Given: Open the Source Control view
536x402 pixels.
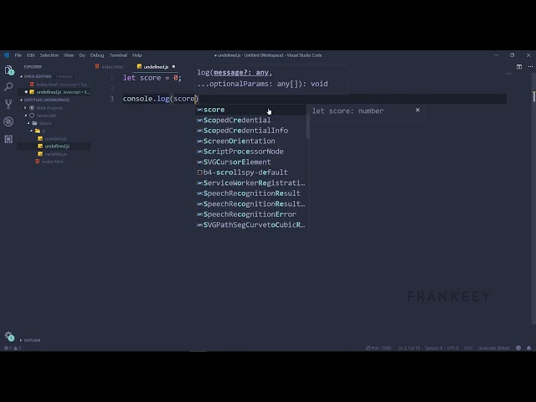Looking at the screenshot, I should coord(9,104).
